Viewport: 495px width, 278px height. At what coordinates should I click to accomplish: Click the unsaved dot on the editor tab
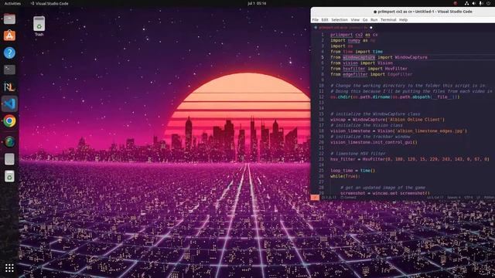tap(371, 28)
